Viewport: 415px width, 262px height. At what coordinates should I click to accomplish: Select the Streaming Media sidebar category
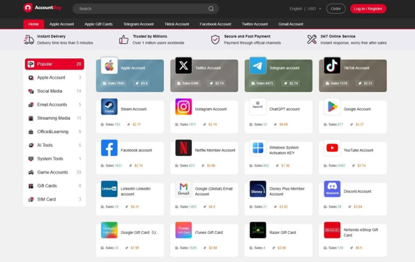click(55, 118)
